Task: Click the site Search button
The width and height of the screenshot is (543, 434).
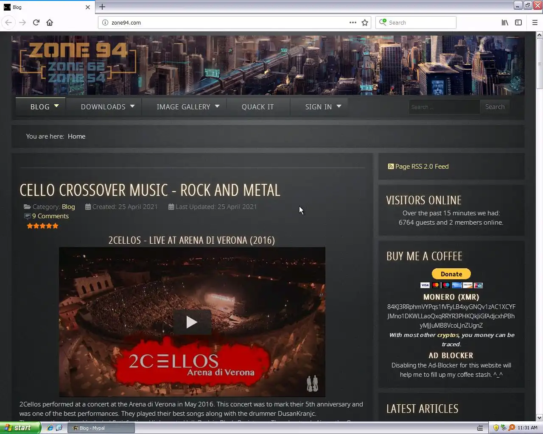Action: point(495,107)
